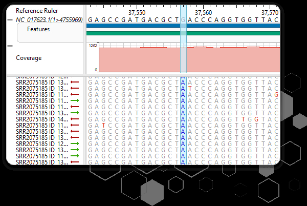Viewport: 307px width, 206px height.
Task: Click the red T mismatch in the GAT-starting read
Action: (103, 126)
